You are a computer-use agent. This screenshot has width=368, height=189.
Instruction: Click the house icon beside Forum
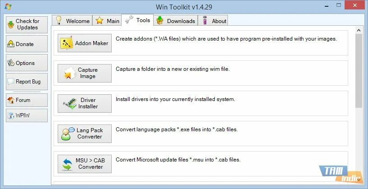click(x=11, y=100)
